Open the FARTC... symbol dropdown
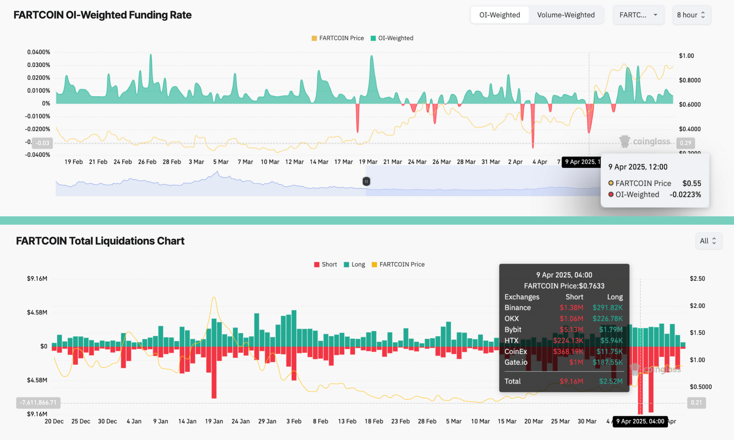Image resolution: width=734 pixels, height=440 pixels. coord(638,15)
